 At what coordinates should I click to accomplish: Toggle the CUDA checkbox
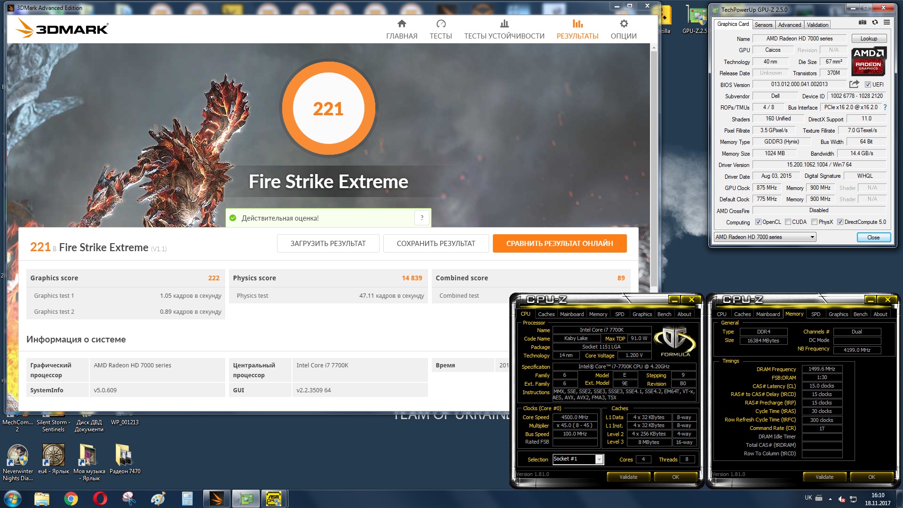coord(788,222)
